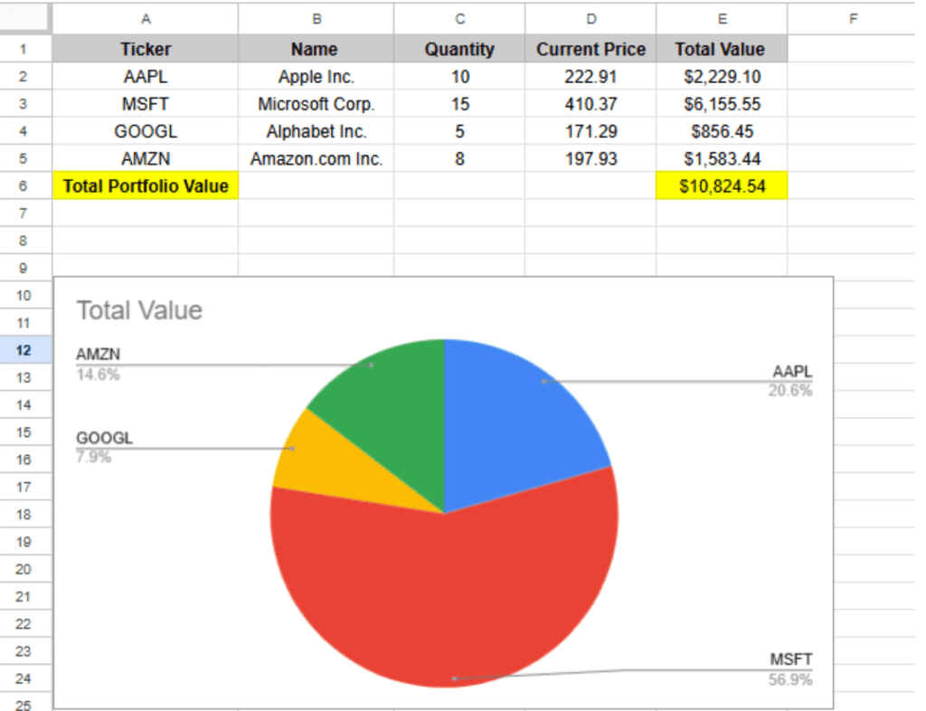Screen dimensions: 926x711
Task: Click the select-all corner box
Action: 24,18
